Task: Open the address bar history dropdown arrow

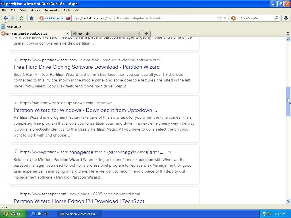Action: click(225, 18)
